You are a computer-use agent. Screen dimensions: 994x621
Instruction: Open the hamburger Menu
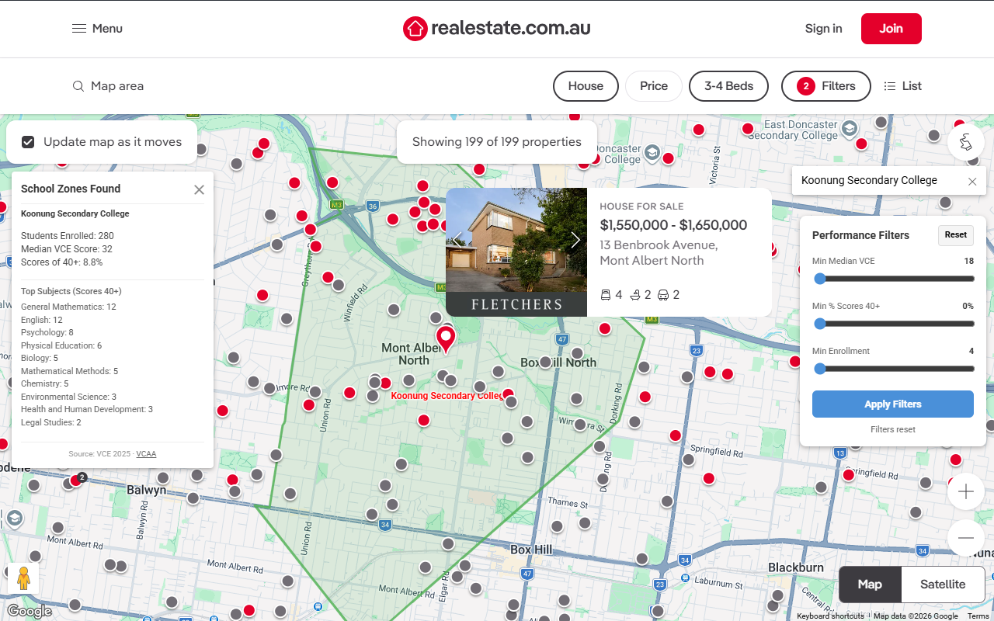(x=77, y=28)
